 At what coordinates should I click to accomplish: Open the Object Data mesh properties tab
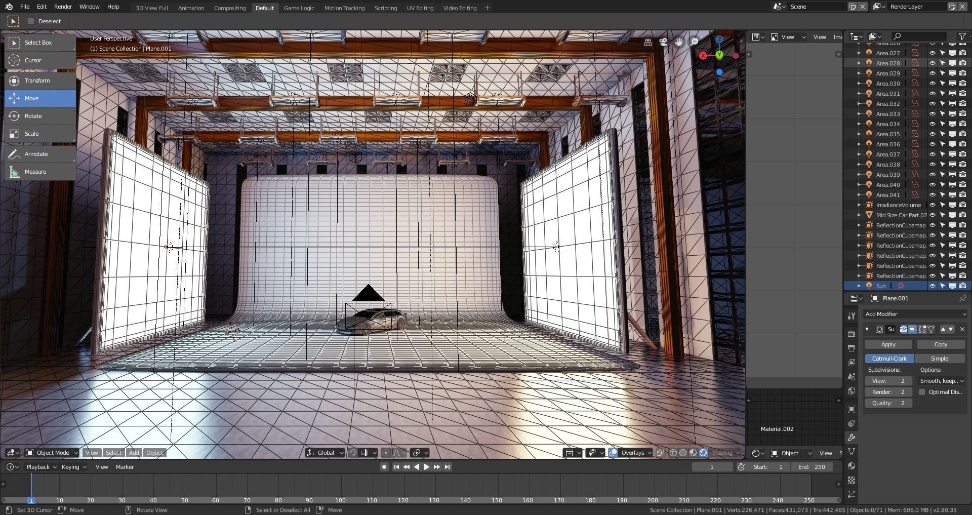coord(851,452)
